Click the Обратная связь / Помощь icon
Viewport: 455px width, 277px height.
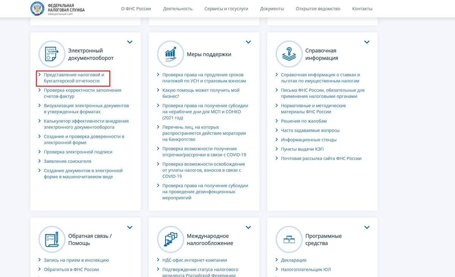tap(52, 239)
